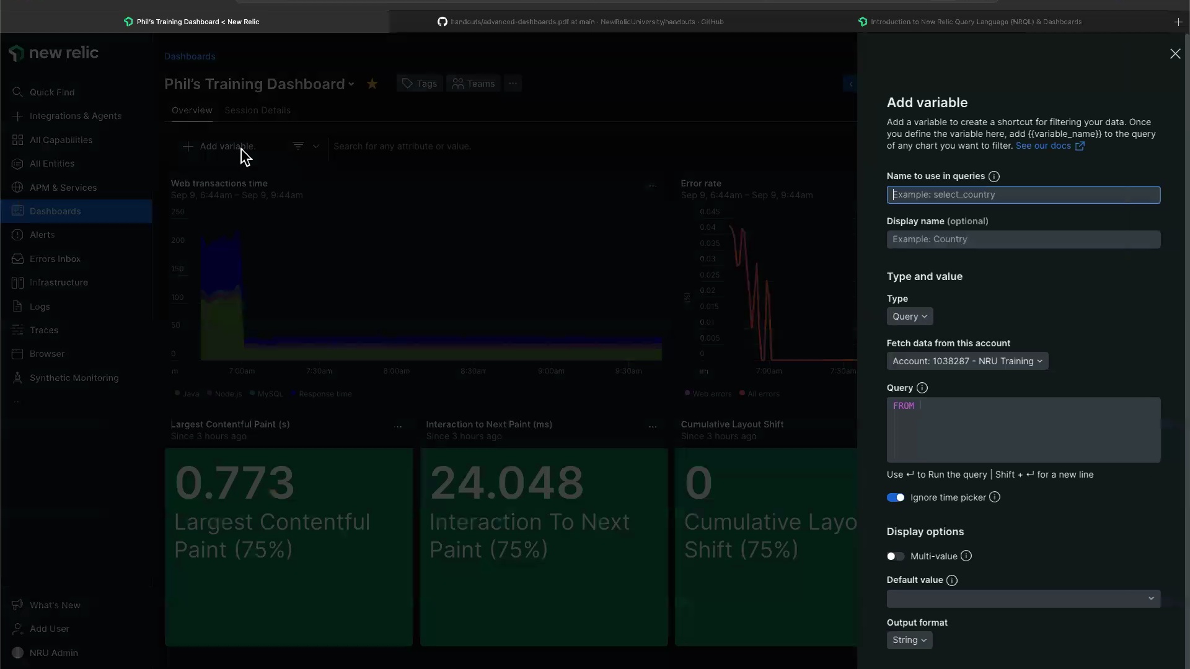Click the Java legend color dot
The width and height of the screenshot is (1190, 669).
[x=177, y=393]
